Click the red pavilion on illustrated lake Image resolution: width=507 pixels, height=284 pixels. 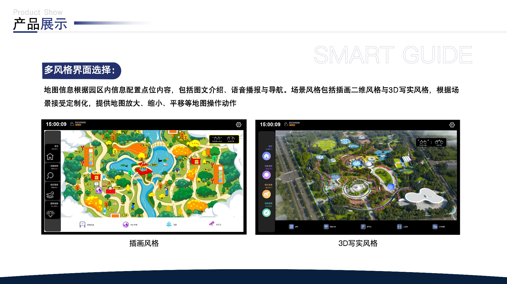point(144,169)
